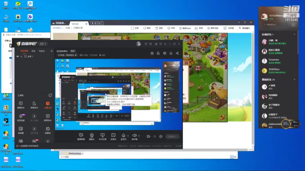Click the new-tab plus button in QQ Farm window
The height and width of the screenshot is (171, 305).
97,23
